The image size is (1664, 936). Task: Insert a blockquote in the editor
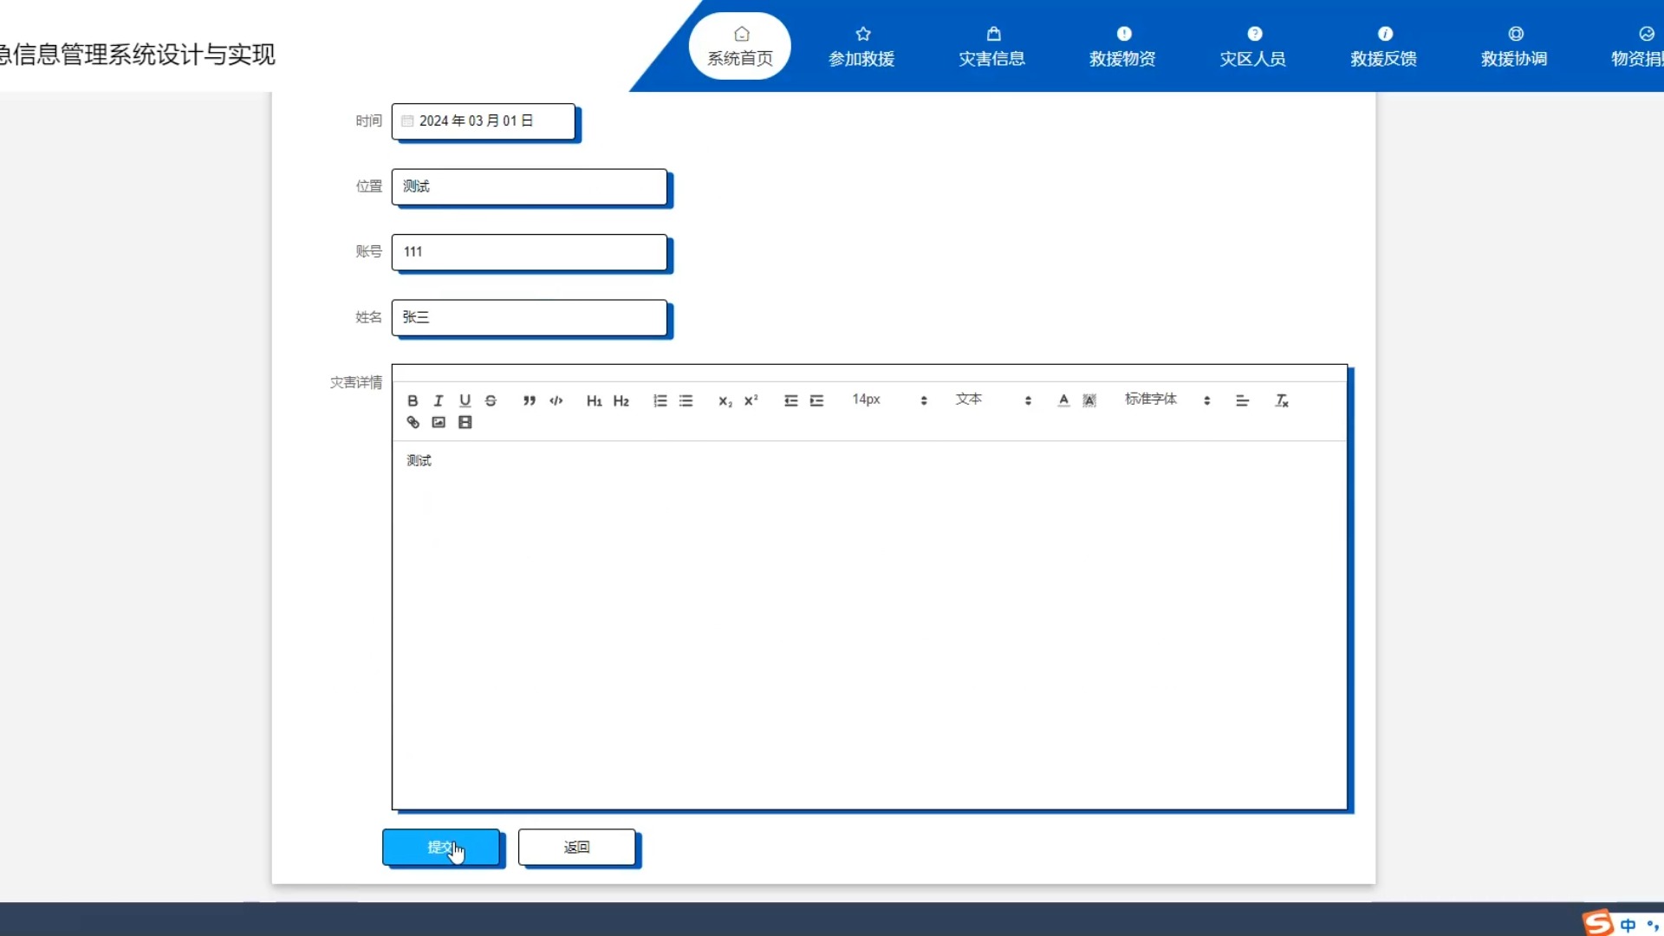pyautogui.click(x=530, y=400)
